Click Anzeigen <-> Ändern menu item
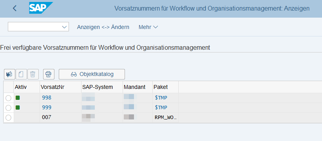 (x=103, y=27)
